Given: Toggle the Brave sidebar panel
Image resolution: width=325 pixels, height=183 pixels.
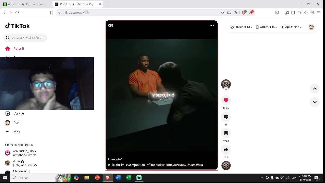Looking at the screenshot, I should coord(293,13).
